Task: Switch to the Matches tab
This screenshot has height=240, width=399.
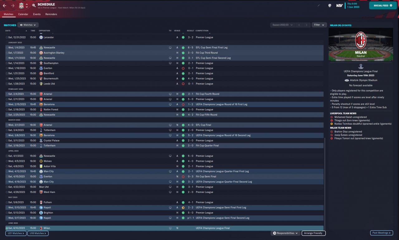Action: click(x=9, y=14)
